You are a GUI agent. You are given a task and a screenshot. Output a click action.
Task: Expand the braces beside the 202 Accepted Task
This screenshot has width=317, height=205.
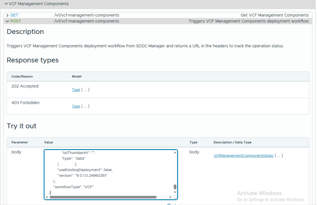click(x=85, y=90)
